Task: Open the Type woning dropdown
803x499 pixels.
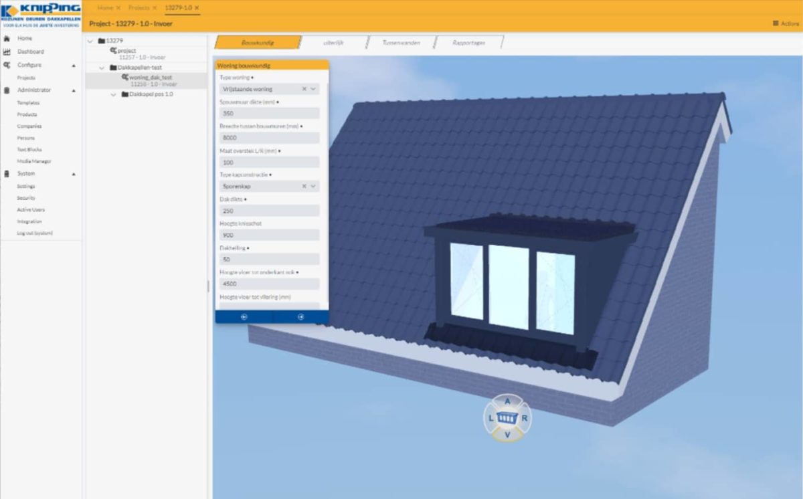Action: pos(313,89)
